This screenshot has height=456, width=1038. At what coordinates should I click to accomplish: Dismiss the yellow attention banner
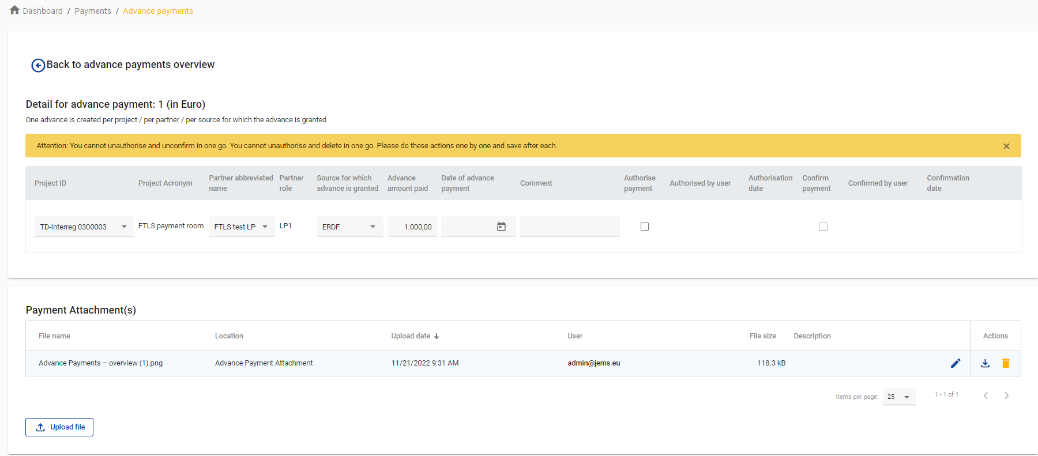click(x=1006, y=146)
